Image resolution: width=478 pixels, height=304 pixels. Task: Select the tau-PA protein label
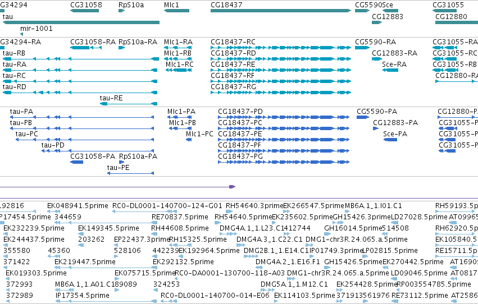click(21, 112)
